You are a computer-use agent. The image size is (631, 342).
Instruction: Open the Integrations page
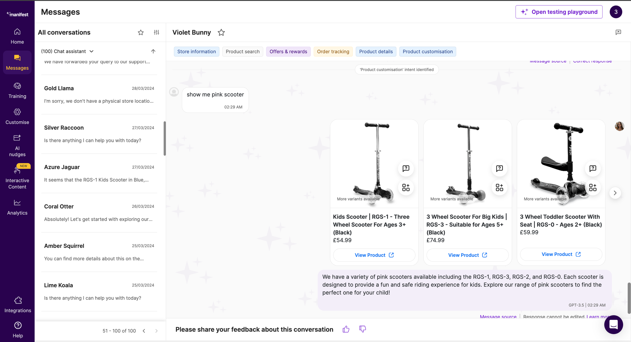click(x=17, y=304)
